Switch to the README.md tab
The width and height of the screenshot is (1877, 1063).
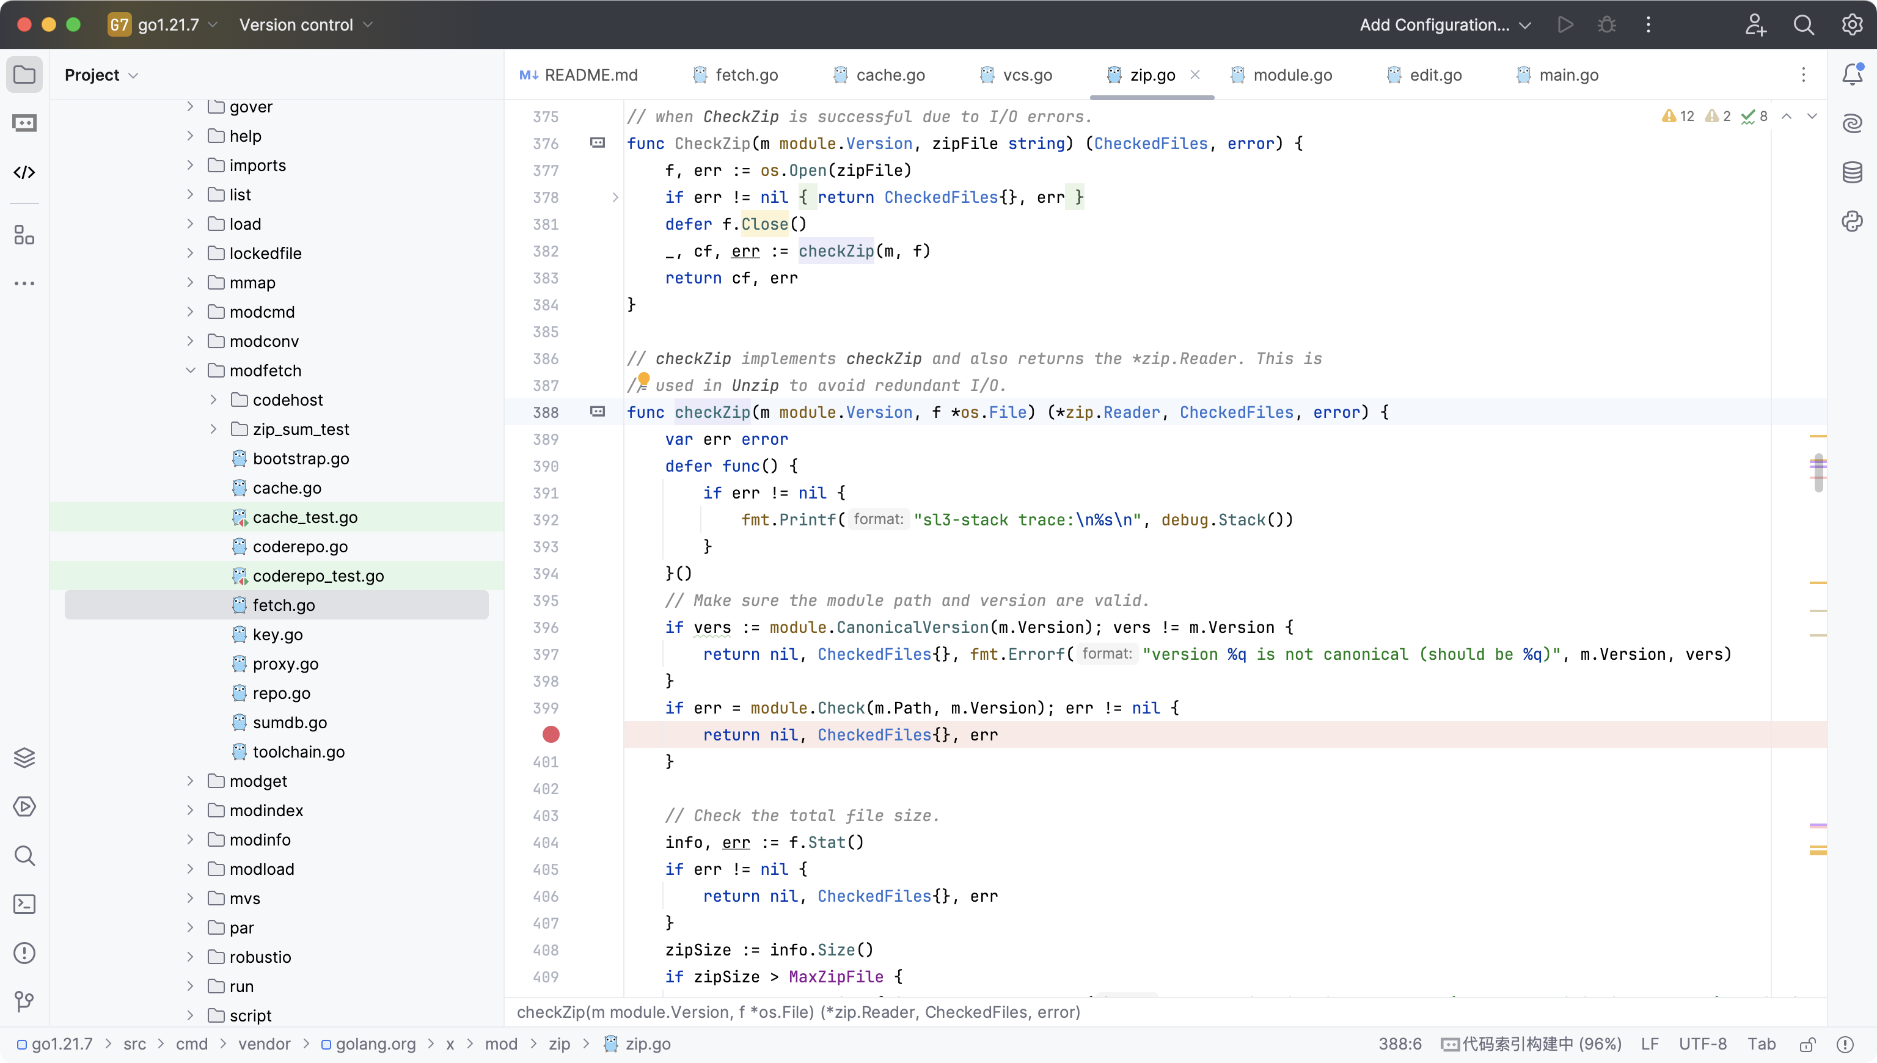pos(578,75)
